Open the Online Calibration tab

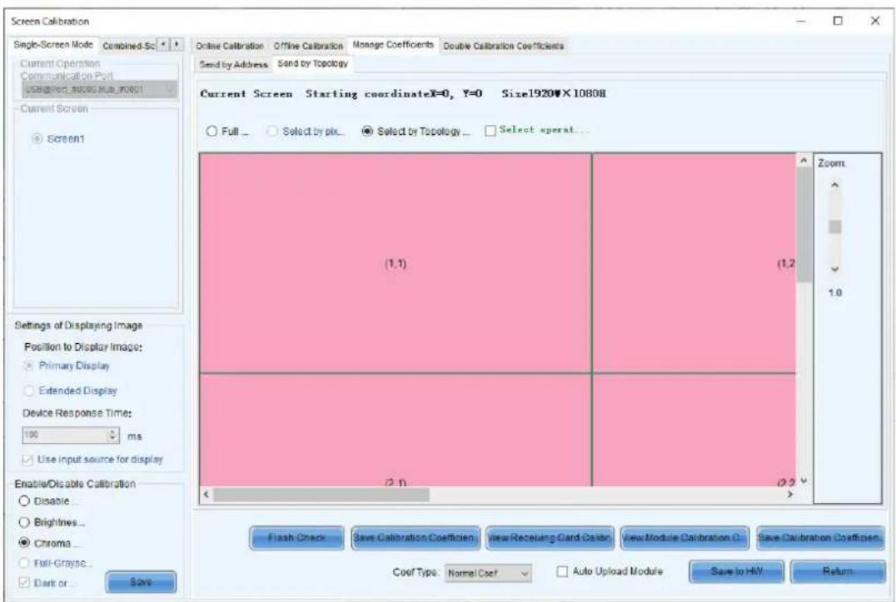[230, 46]
